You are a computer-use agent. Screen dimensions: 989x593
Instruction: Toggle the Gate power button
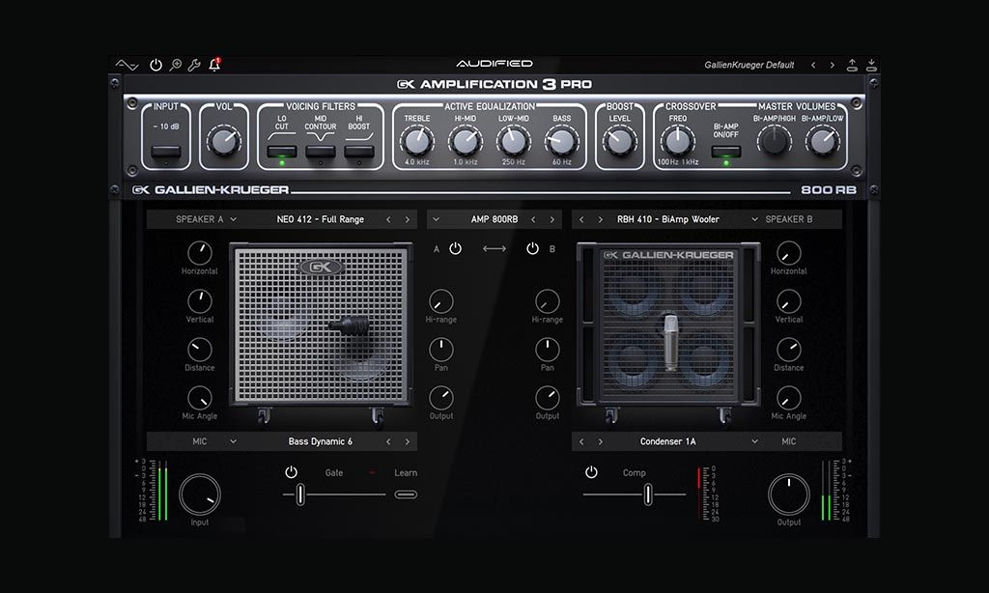(291, 472)
